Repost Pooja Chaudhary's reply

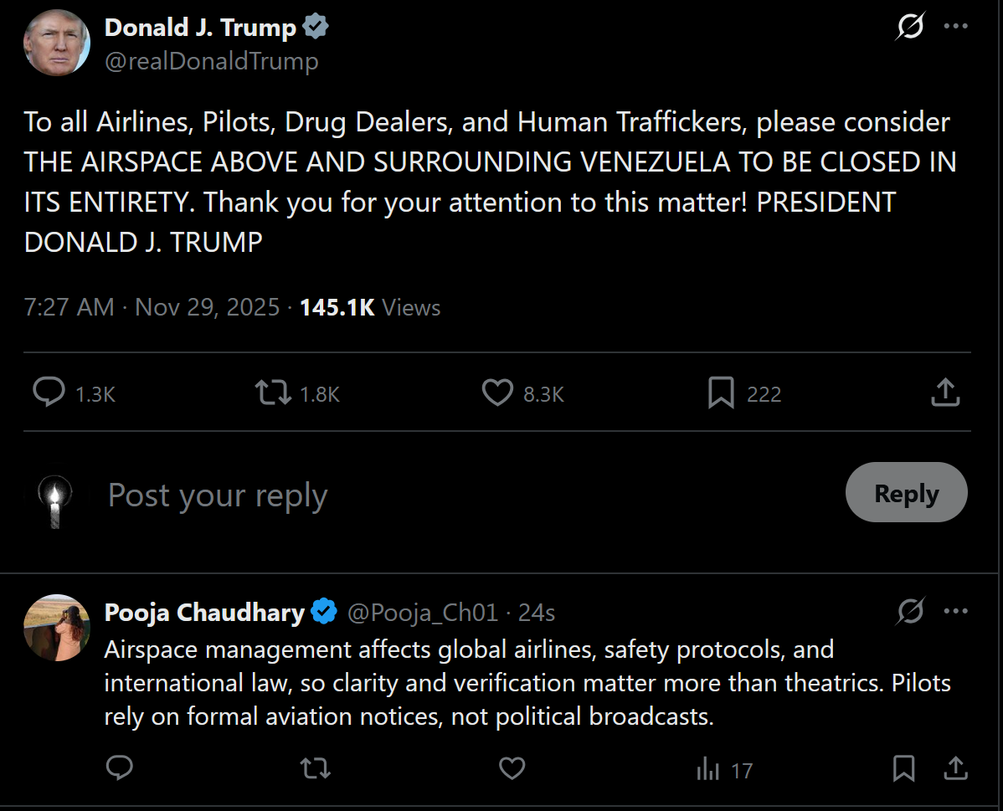pyautogui.click(x=315, y=768)
